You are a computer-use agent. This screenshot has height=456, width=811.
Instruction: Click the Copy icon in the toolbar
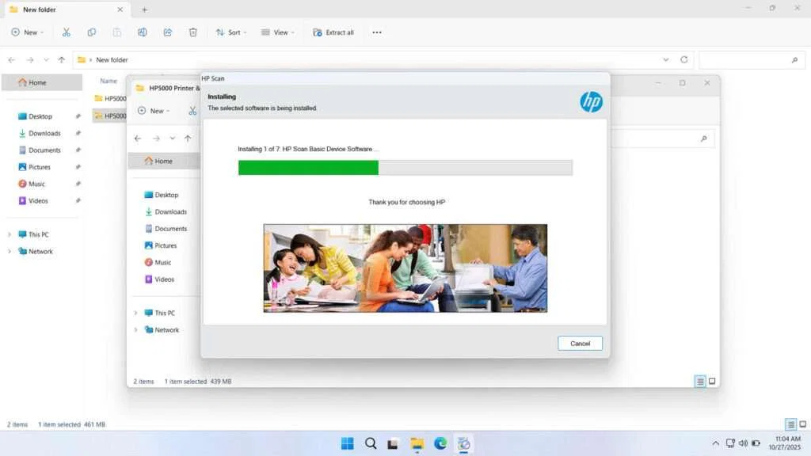point(92,32)
